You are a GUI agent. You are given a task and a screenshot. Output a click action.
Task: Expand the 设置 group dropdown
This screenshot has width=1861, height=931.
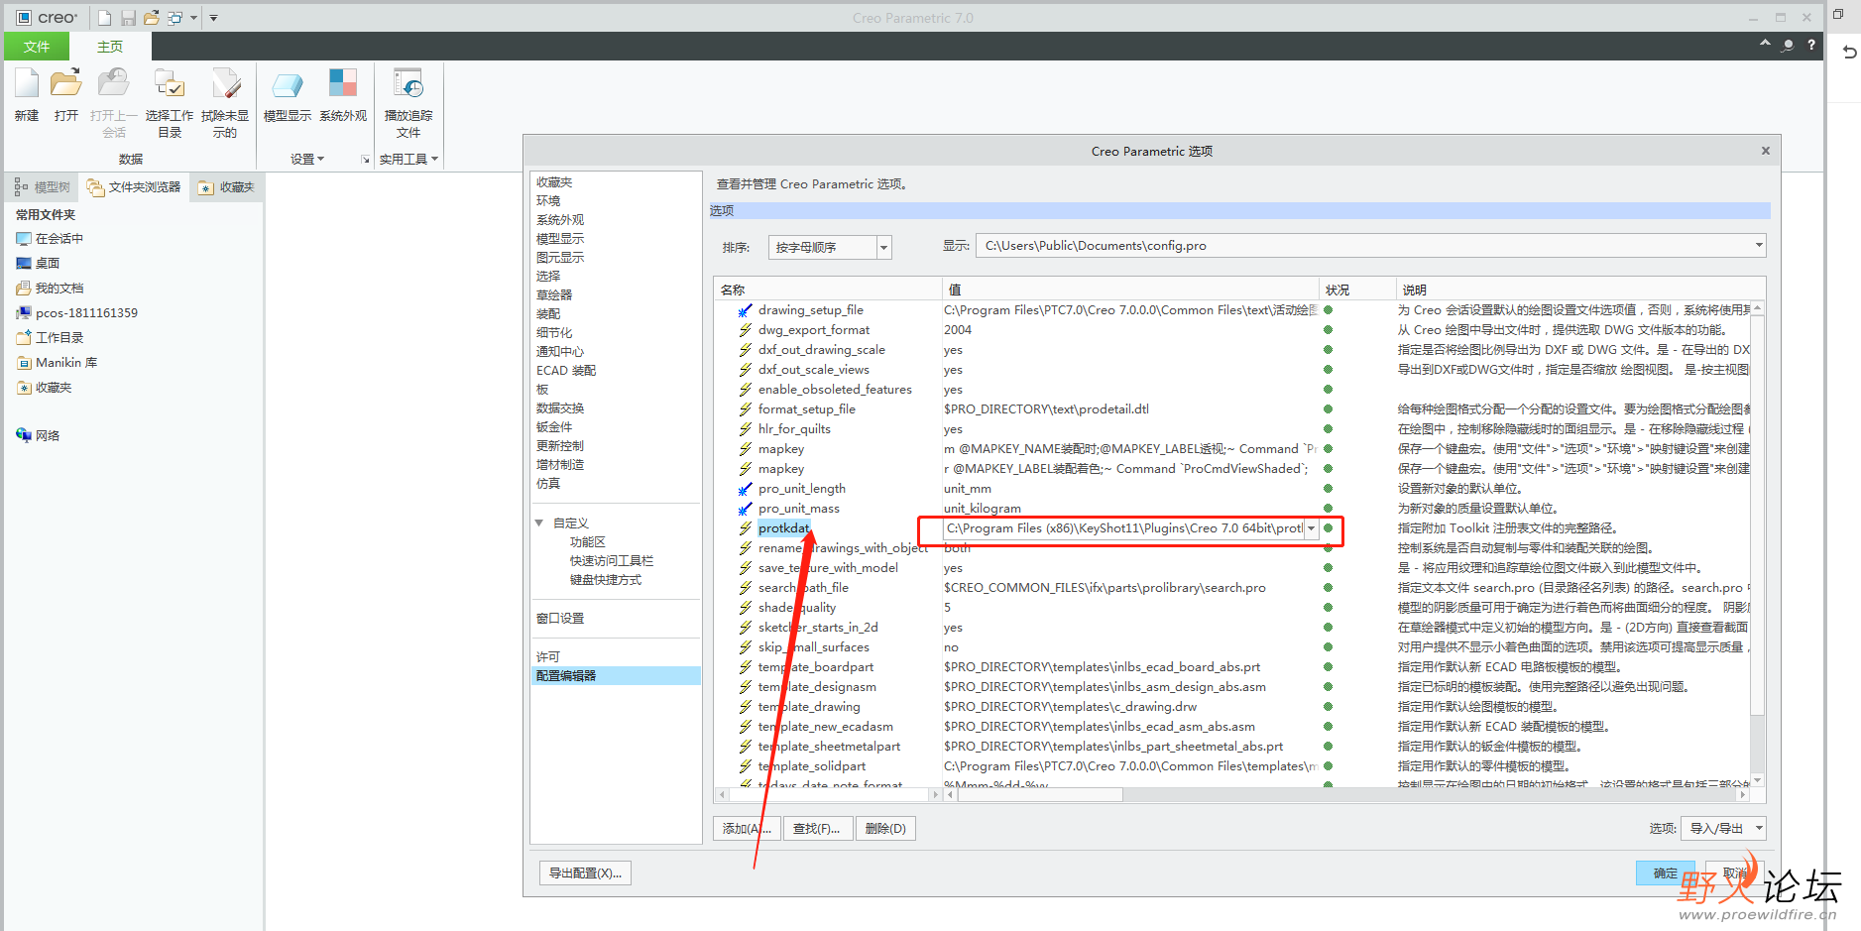point(307,159)
